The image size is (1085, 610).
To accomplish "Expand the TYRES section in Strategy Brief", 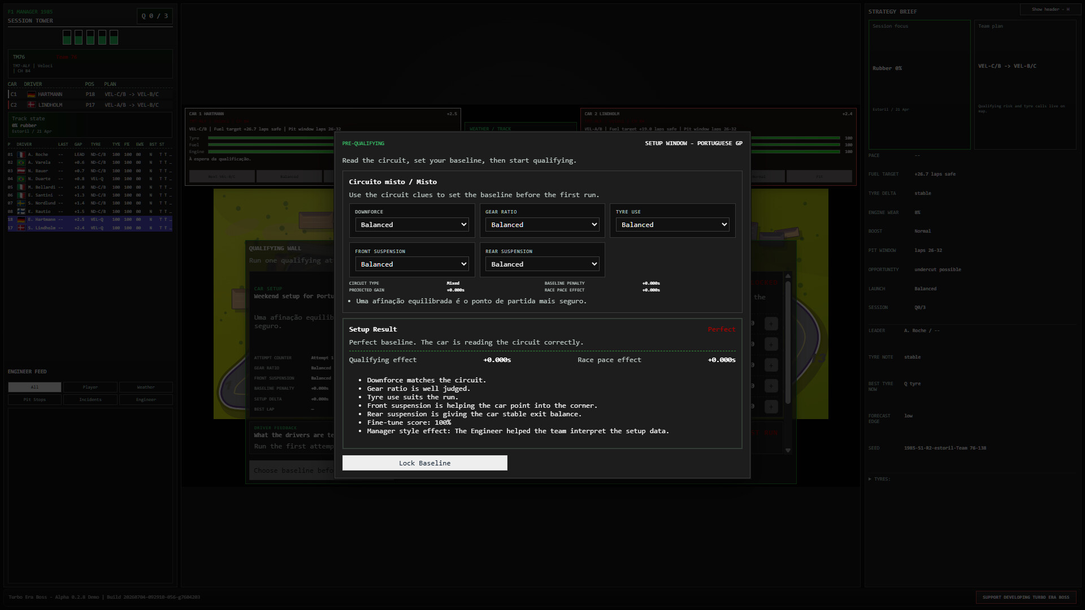I will (x=879, y=479).
